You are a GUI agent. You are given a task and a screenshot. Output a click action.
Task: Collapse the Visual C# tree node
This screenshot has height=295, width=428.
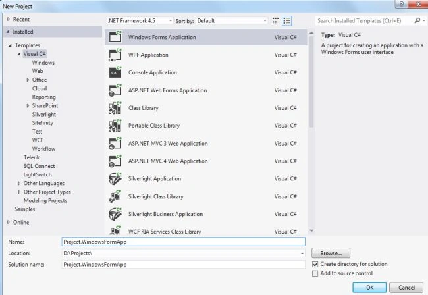point(19,54)
